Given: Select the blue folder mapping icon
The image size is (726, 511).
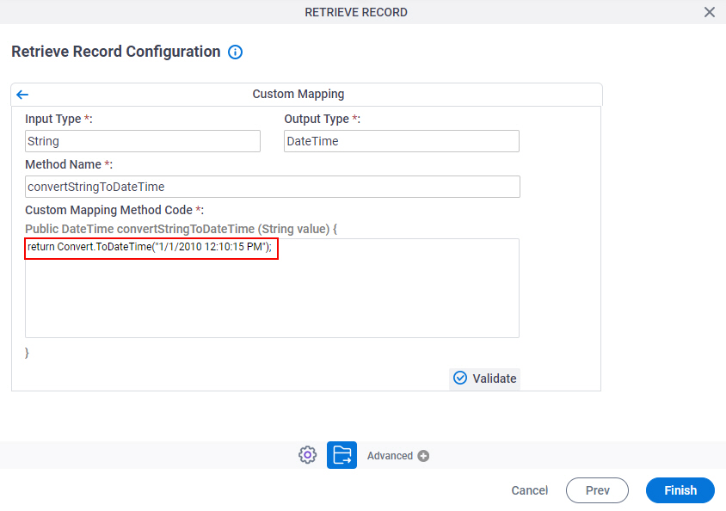Looking at the screenshot, I should click(x=341, y=455).
